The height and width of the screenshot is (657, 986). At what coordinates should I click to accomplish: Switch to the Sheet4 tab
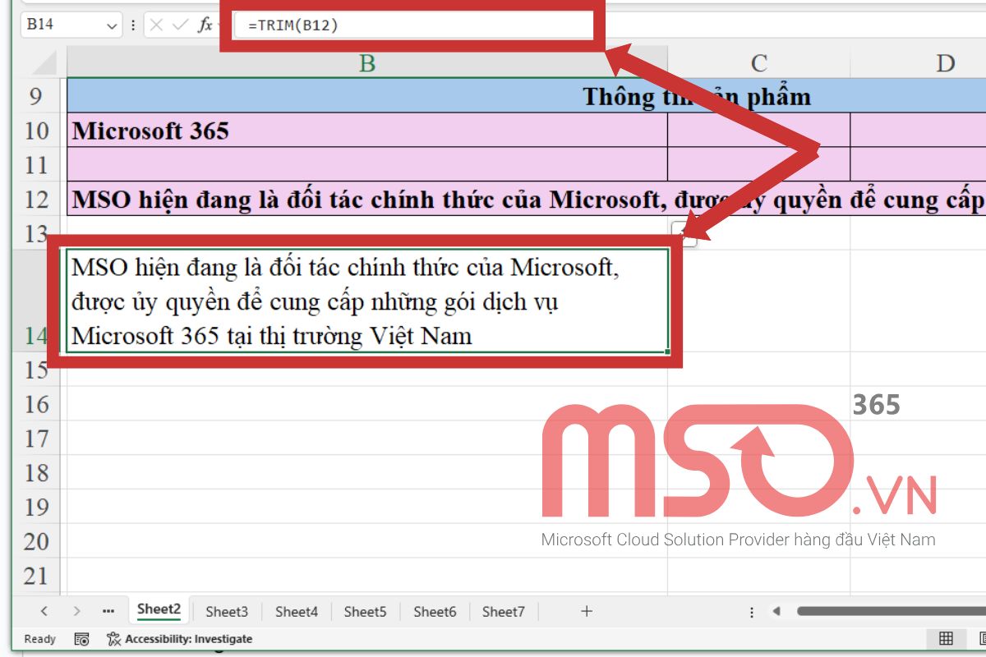(296, 611)
